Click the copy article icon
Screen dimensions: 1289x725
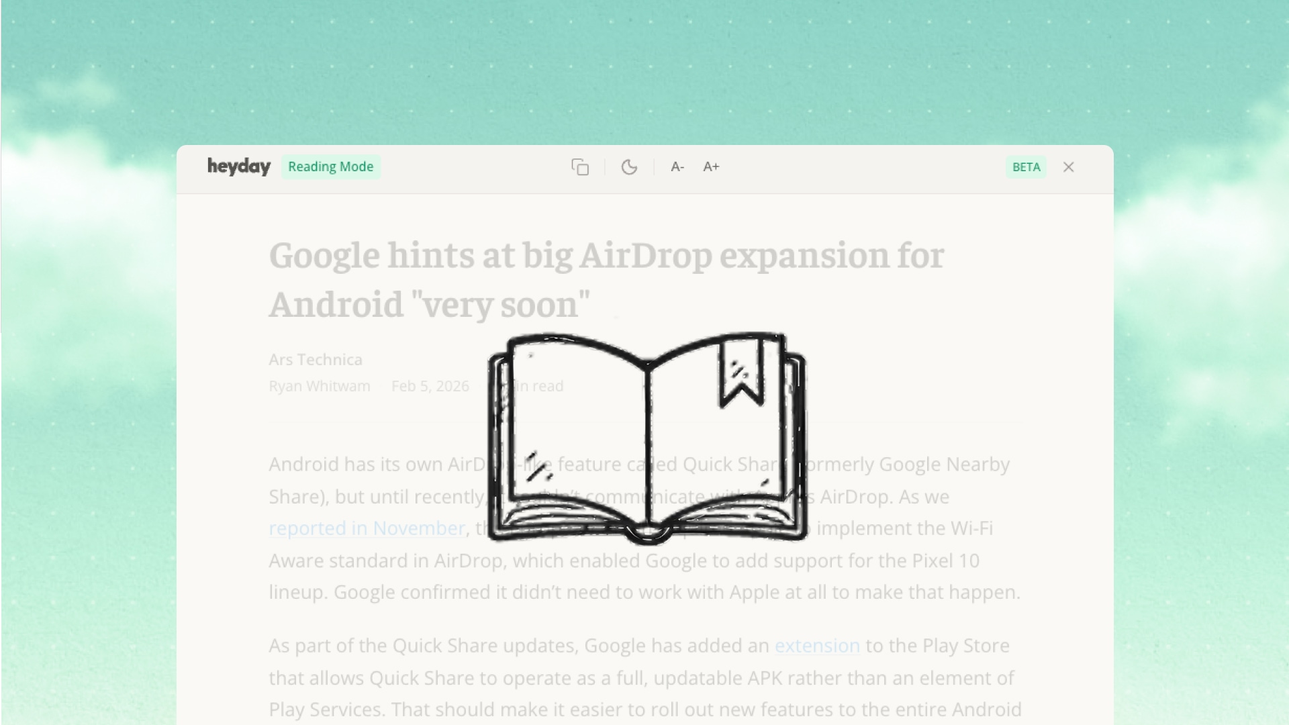tap(580, 167)
